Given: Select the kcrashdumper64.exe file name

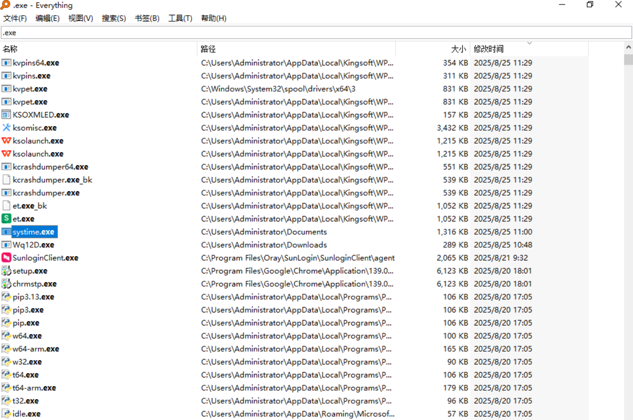Looking at the screenshot, I should 51,167.
